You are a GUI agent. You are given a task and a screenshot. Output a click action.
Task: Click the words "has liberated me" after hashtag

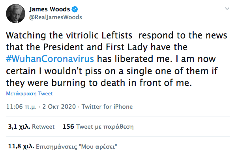[135, 58]
